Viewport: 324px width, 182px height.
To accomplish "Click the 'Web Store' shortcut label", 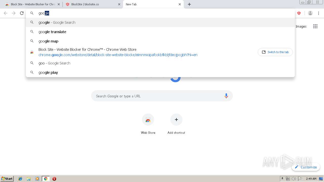I will 148,133.
